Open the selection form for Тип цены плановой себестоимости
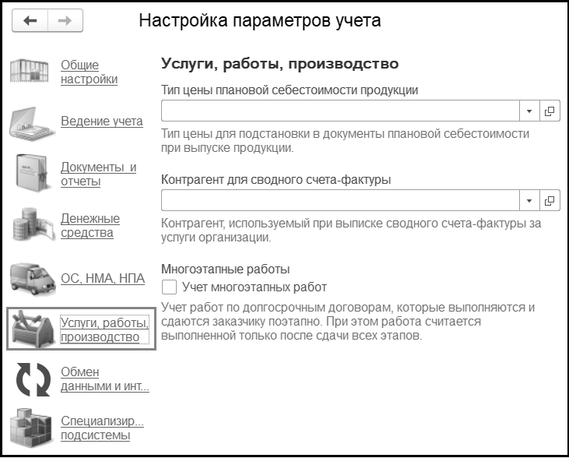 [550, 111]
